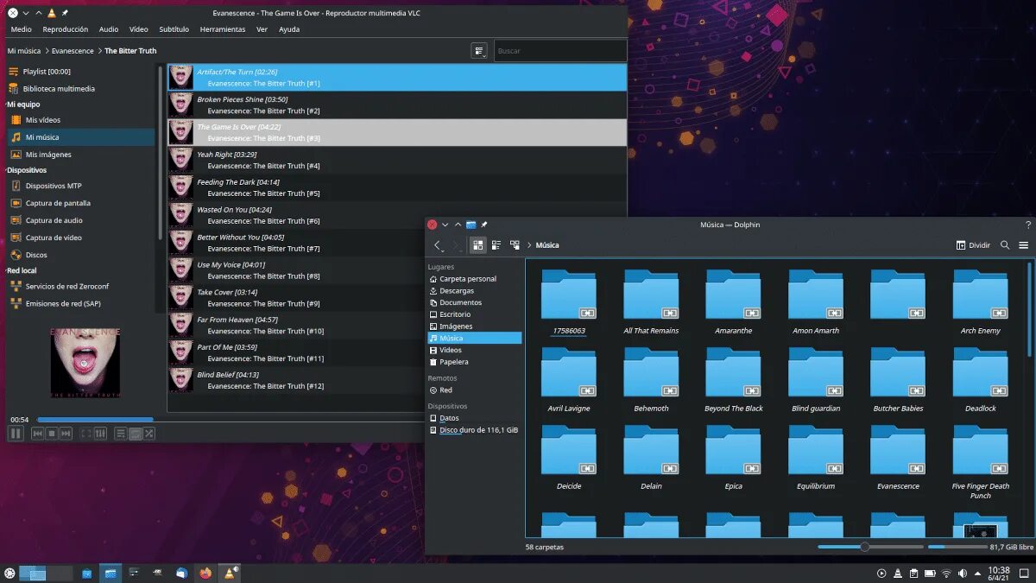Open the application launcher in the taskbar
The height and width of the screenshot is (583, 1036).
[x=9, y=573]
